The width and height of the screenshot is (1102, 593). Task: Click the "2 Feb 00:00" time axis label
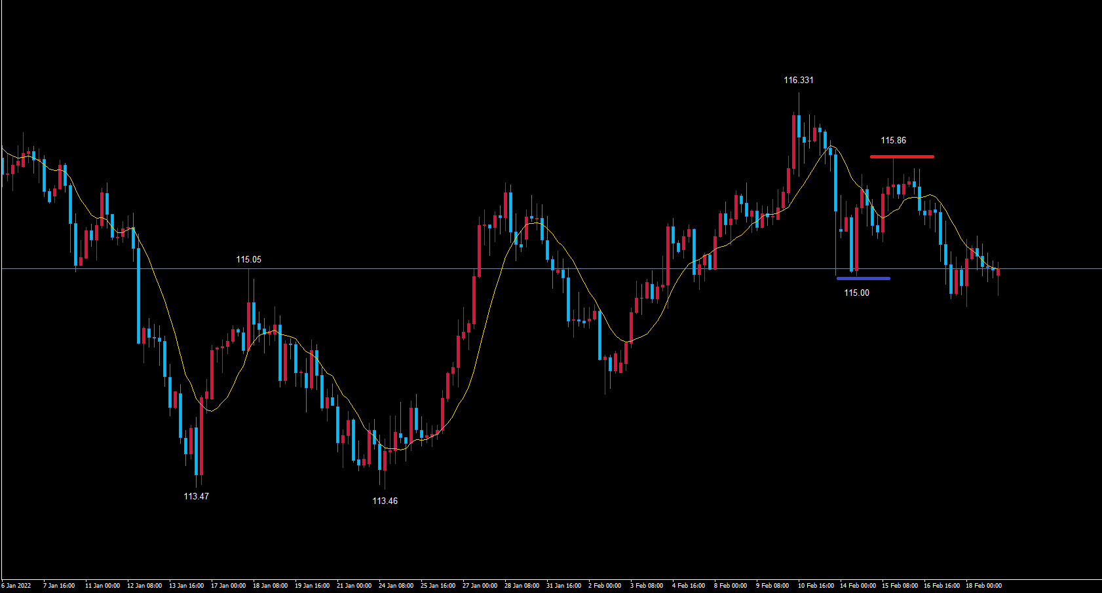(605, 586)
